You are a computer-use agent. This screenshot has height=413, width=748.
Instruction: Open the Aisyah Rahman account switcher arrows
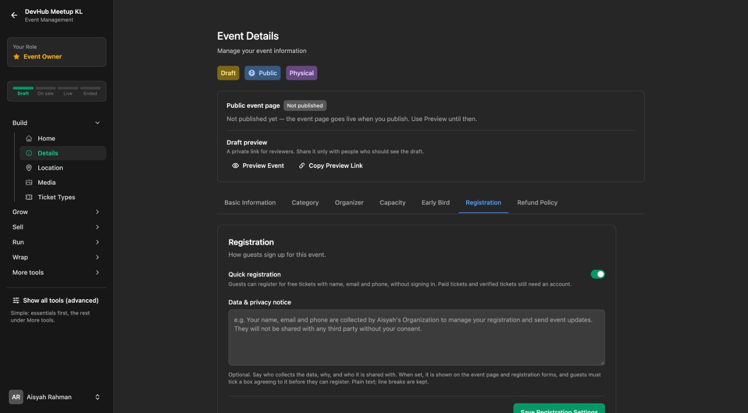97,397
